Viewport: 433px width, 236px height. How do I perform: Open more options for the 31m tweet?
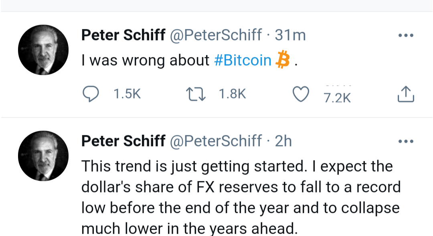pyautogui.click(x=406, y=35)
